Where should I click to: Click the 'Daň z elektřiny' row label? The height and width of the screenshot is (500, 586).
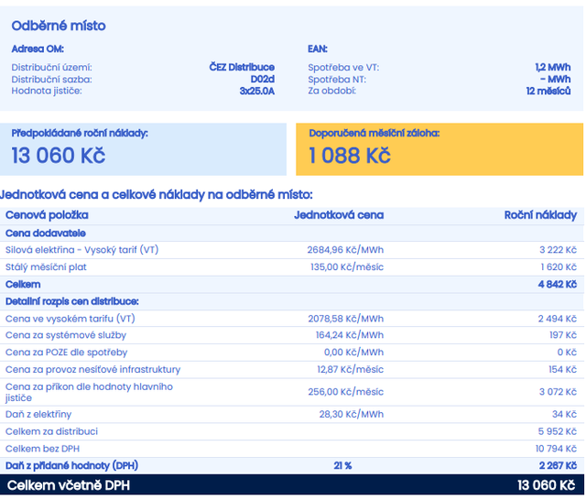point(38,415)
